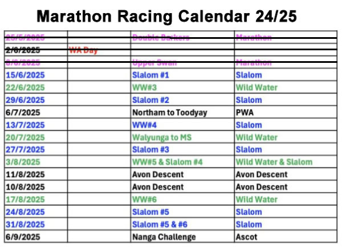This screenshot has height=248, width=342.
Task: Select the 22/6/2025 date
Action: [25, 87]
